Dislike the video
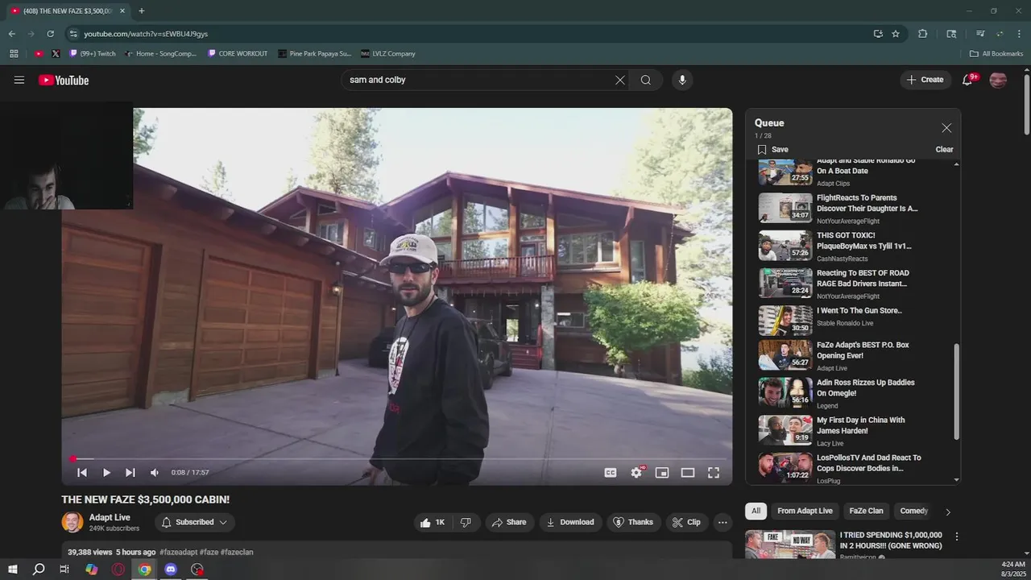 tap(466, 522)
